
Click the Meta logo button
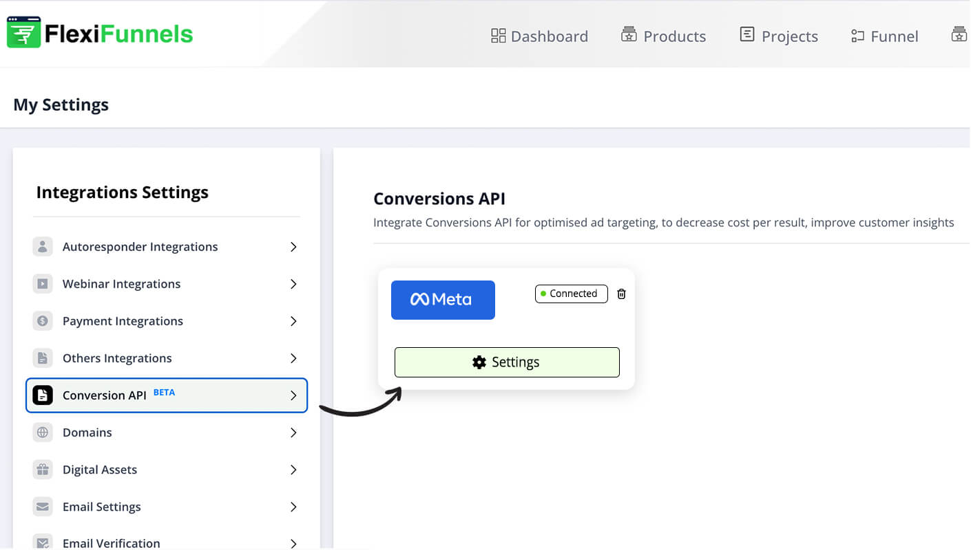(443, 300)
